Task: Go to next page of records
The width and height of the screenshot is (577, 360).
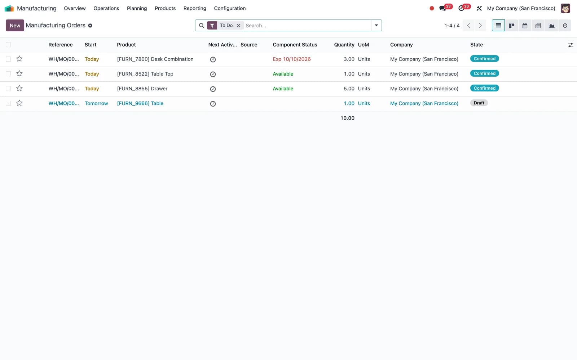Action: point(480,26)
